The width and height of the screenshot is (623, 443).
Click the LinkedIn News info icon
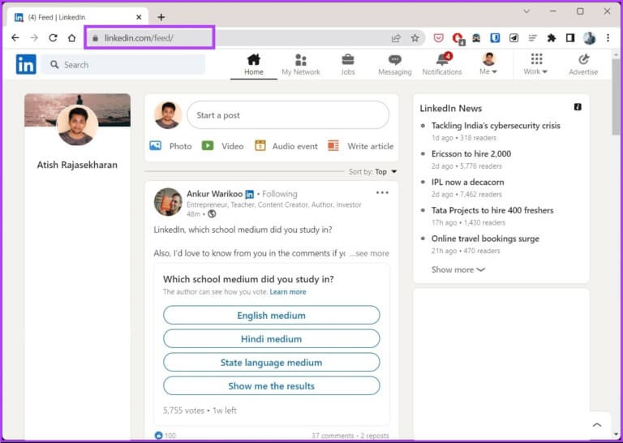point(578,107)
